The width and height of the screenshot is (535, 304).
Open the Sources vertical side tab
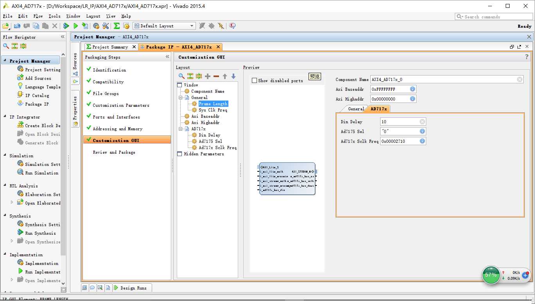pos(75,65)
